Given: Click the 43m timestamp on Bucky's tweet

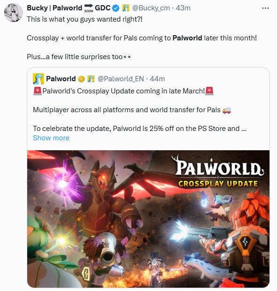Looking at the screenshot, I should tap(183, 8).
